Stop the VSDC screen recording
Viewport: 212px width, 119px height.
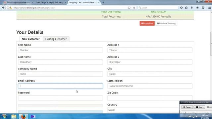[199, 107]
